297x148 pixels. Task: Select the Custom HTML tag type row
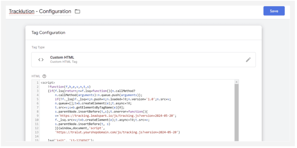pos(143,60)
